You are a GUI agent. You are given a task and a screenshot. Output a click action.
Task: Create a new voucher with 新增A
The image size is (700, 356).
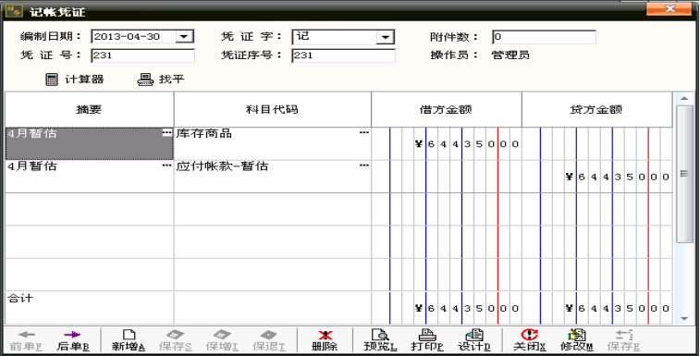(x=129, y=340)
